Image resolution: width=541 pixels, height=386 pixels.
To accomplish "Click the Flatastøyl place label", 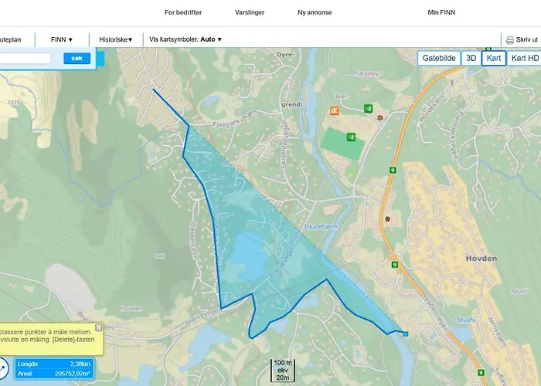I will [367, 73].
